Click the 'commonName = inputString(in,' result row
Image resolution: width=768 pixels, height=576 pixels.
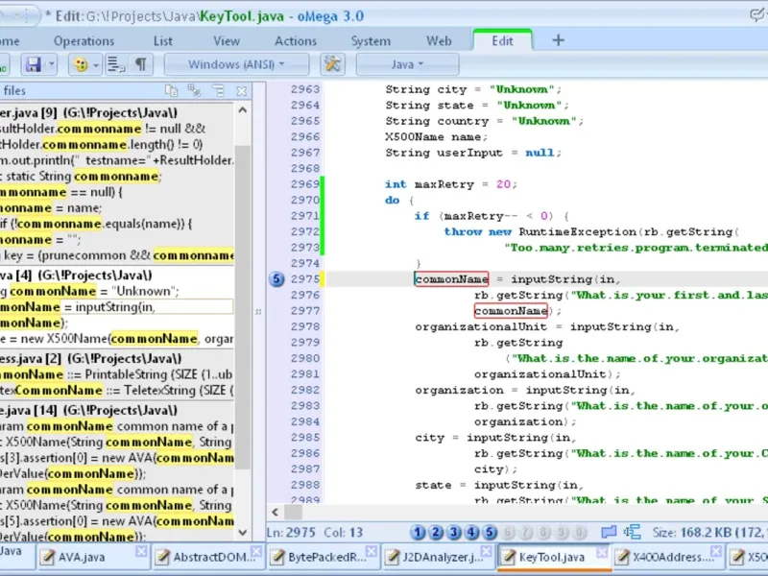[116, 307]
